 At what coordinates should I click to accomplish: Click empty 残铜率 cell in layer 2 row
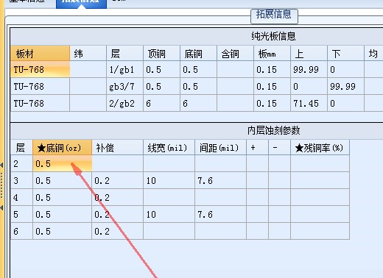click(x=320, y=163)
